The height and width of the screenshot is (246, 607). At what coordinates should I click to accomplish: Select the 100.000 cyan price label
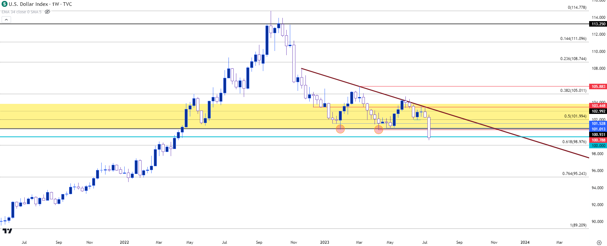pyautogui.click(x=598, y=146)
